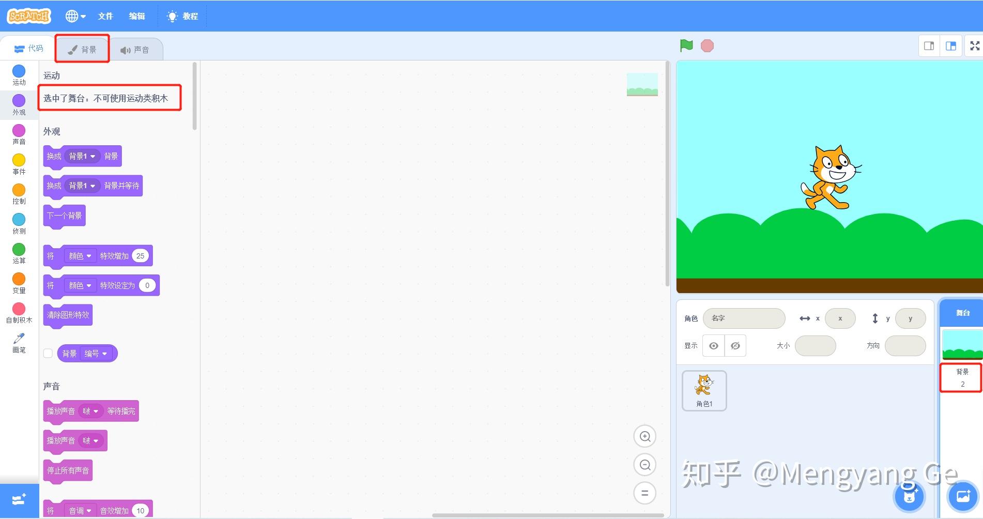This screenshot has width=983, height=519.
Task: Expand the 编号 dropdown in 背景 block
Action: (96, 354)
